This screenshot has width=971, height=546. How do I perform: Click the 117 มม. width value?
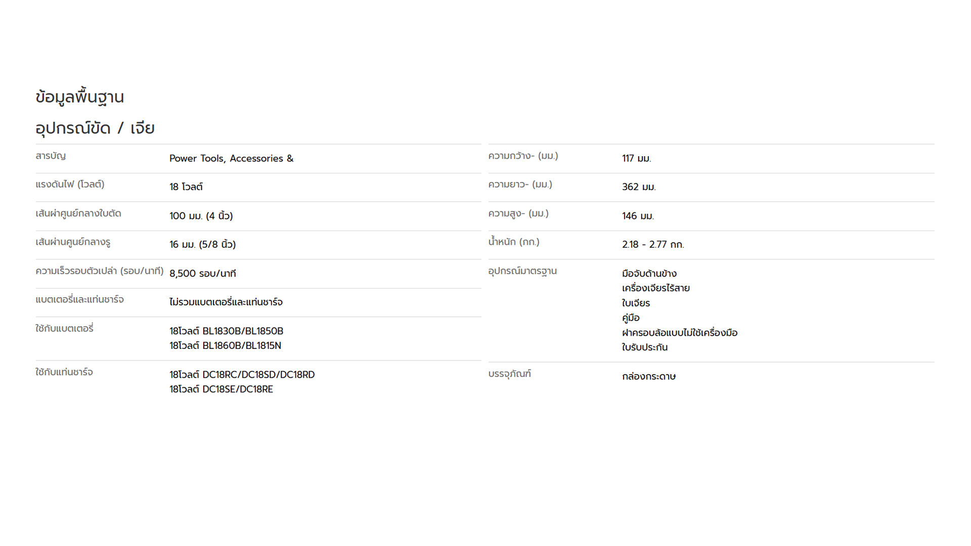(637, 159)
